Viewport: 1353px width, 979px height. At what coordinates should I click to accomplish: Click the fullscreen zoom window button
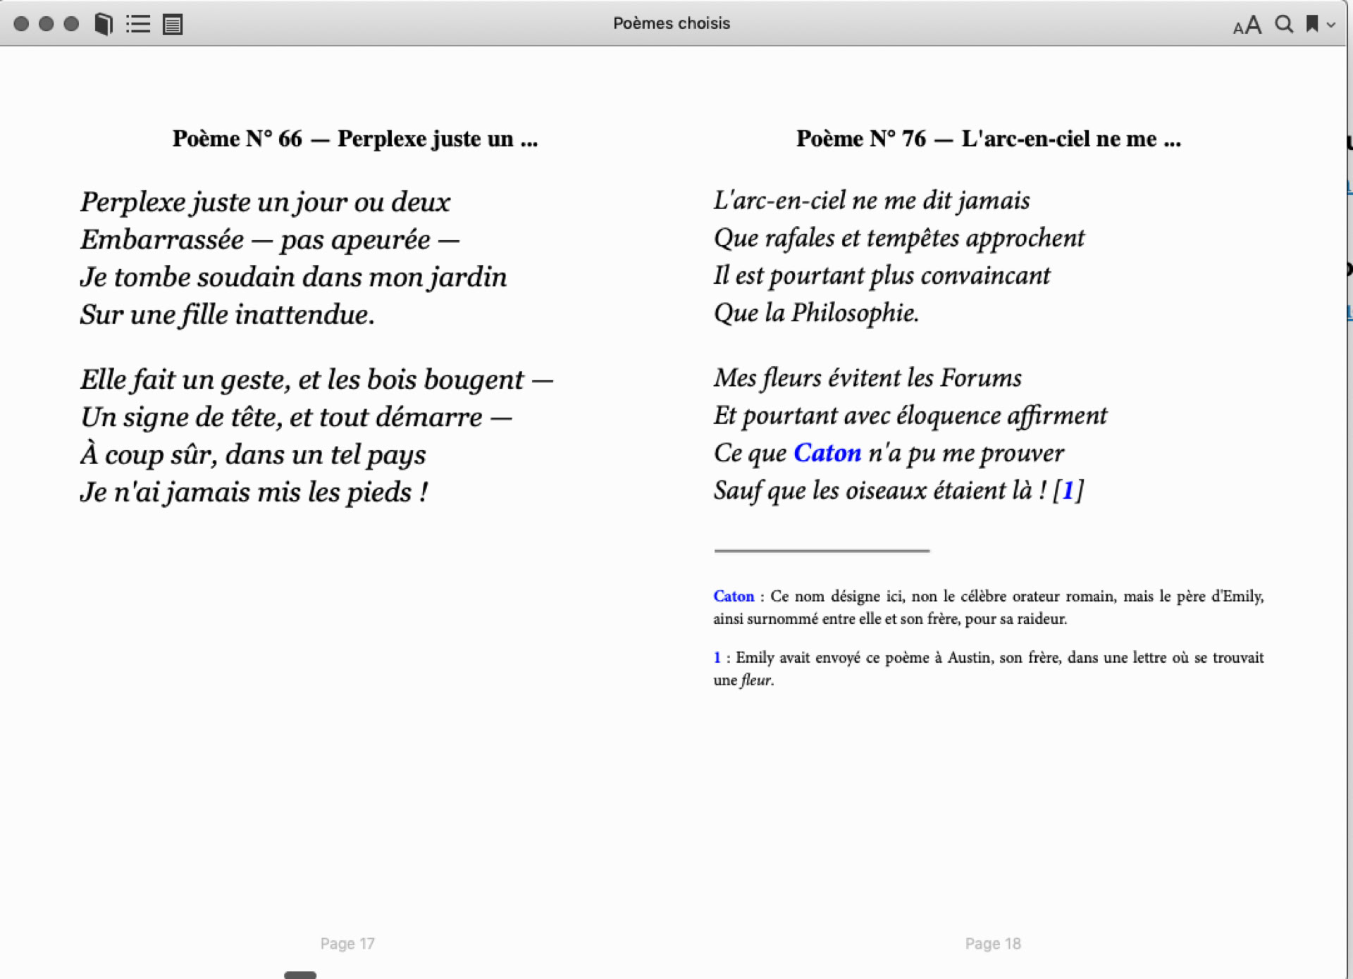coord(71,24)
